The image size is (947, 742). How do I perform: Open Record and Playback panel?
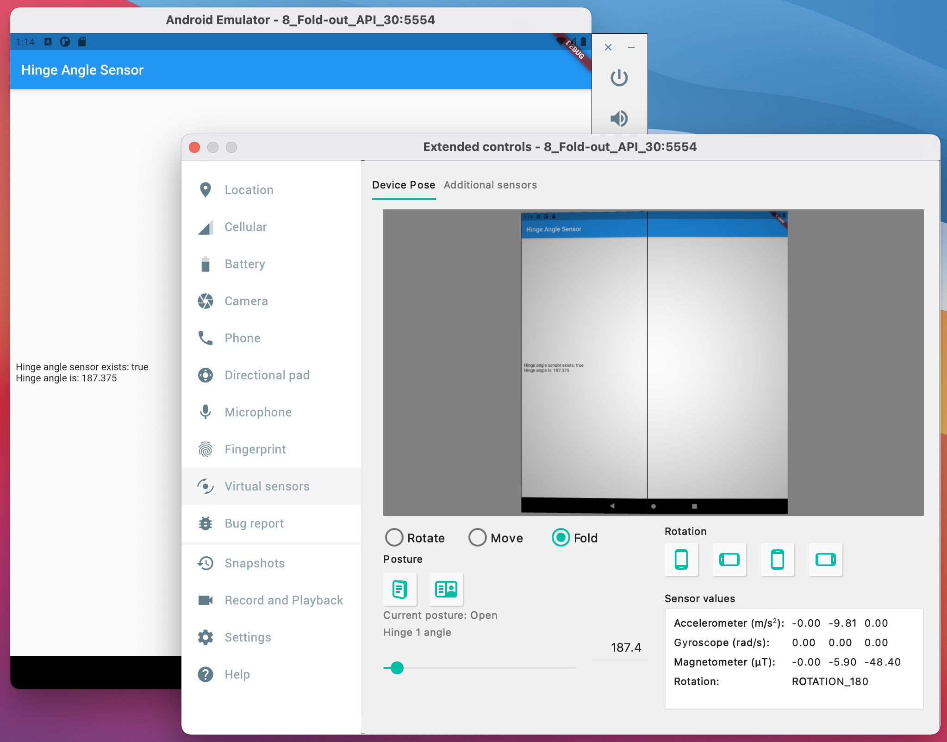pyautogui.click(x=284, y=600)
